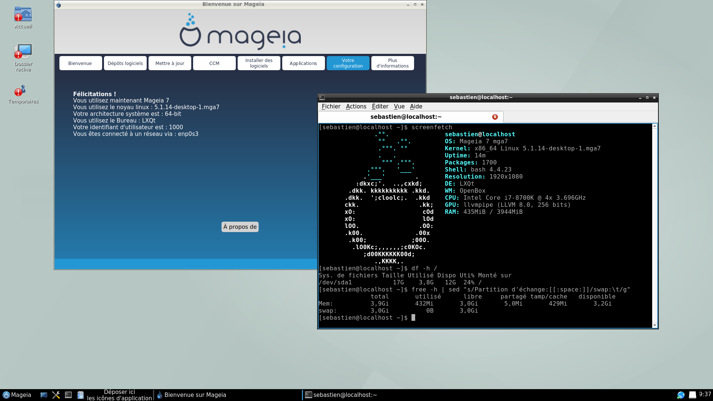Minimize the terminal window
The height and width of the screenshot is (401, 713).
point(640,98)
